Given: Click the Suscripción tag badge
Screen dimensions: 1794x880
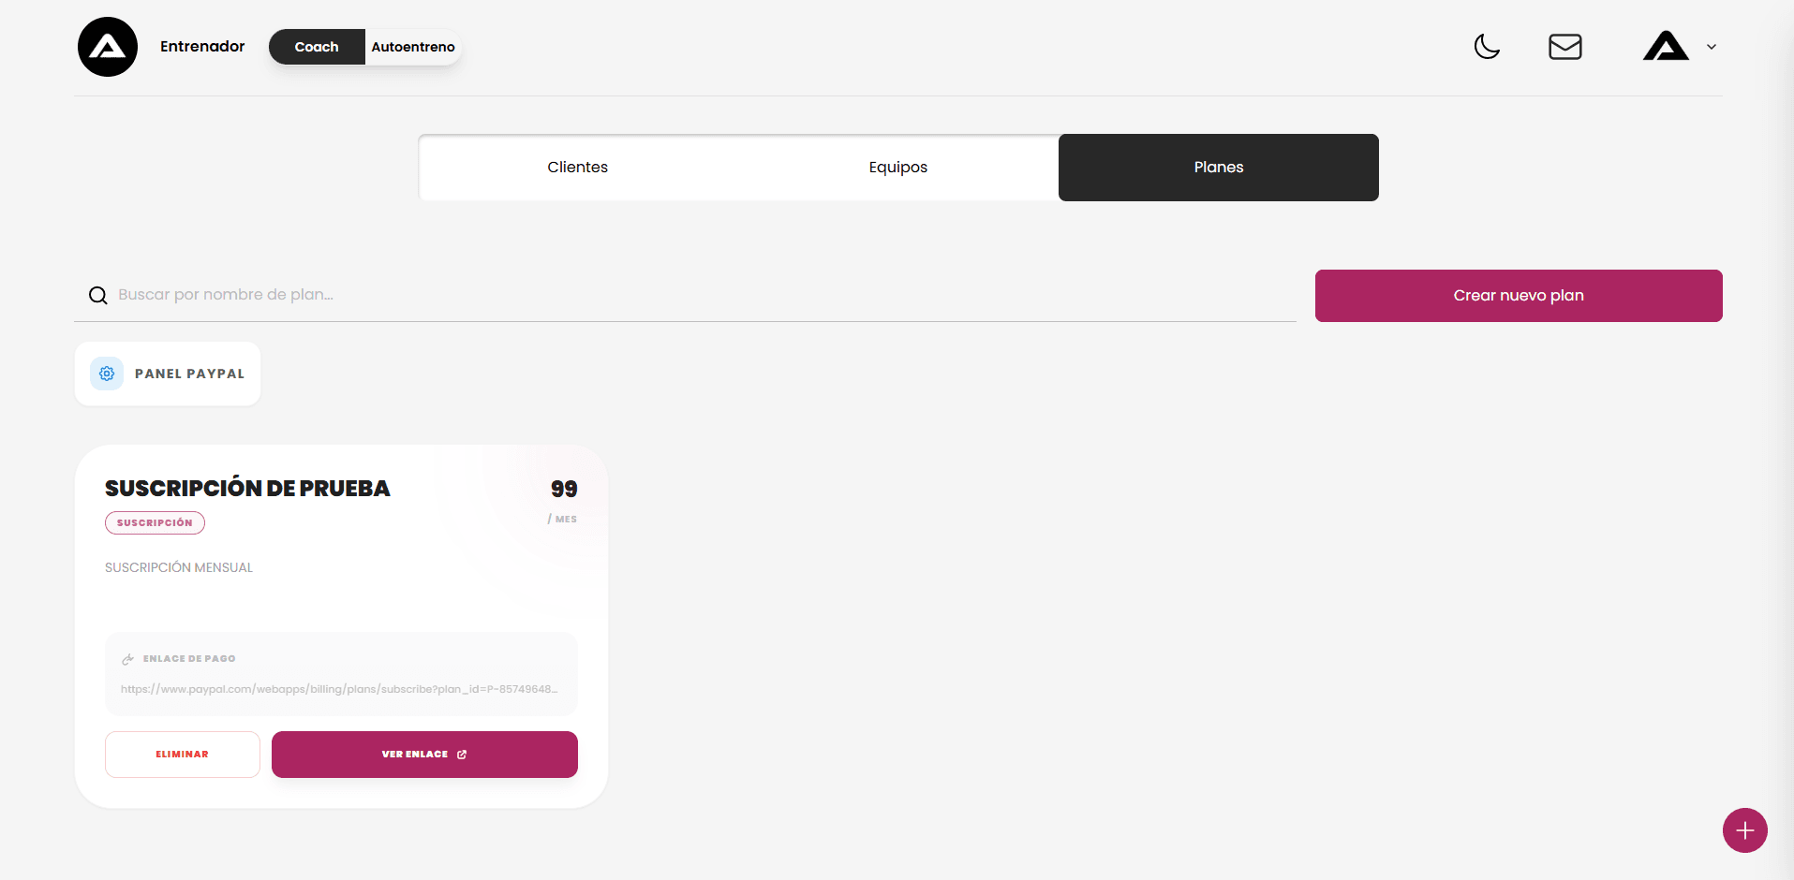Looking at the screenshot, I should coord(155,522).
